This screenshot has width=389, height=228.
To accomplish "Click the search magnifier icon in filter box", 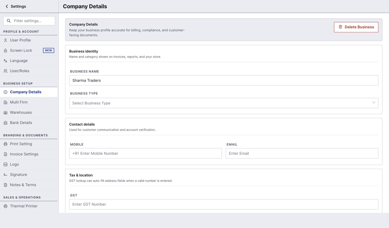I will click(x=9, y=21).
